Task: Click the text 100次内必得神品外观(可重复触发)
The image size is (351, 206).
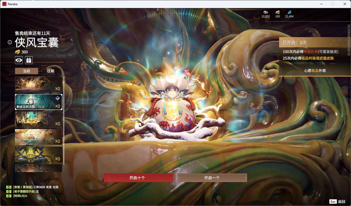Action: coord(310,51)
